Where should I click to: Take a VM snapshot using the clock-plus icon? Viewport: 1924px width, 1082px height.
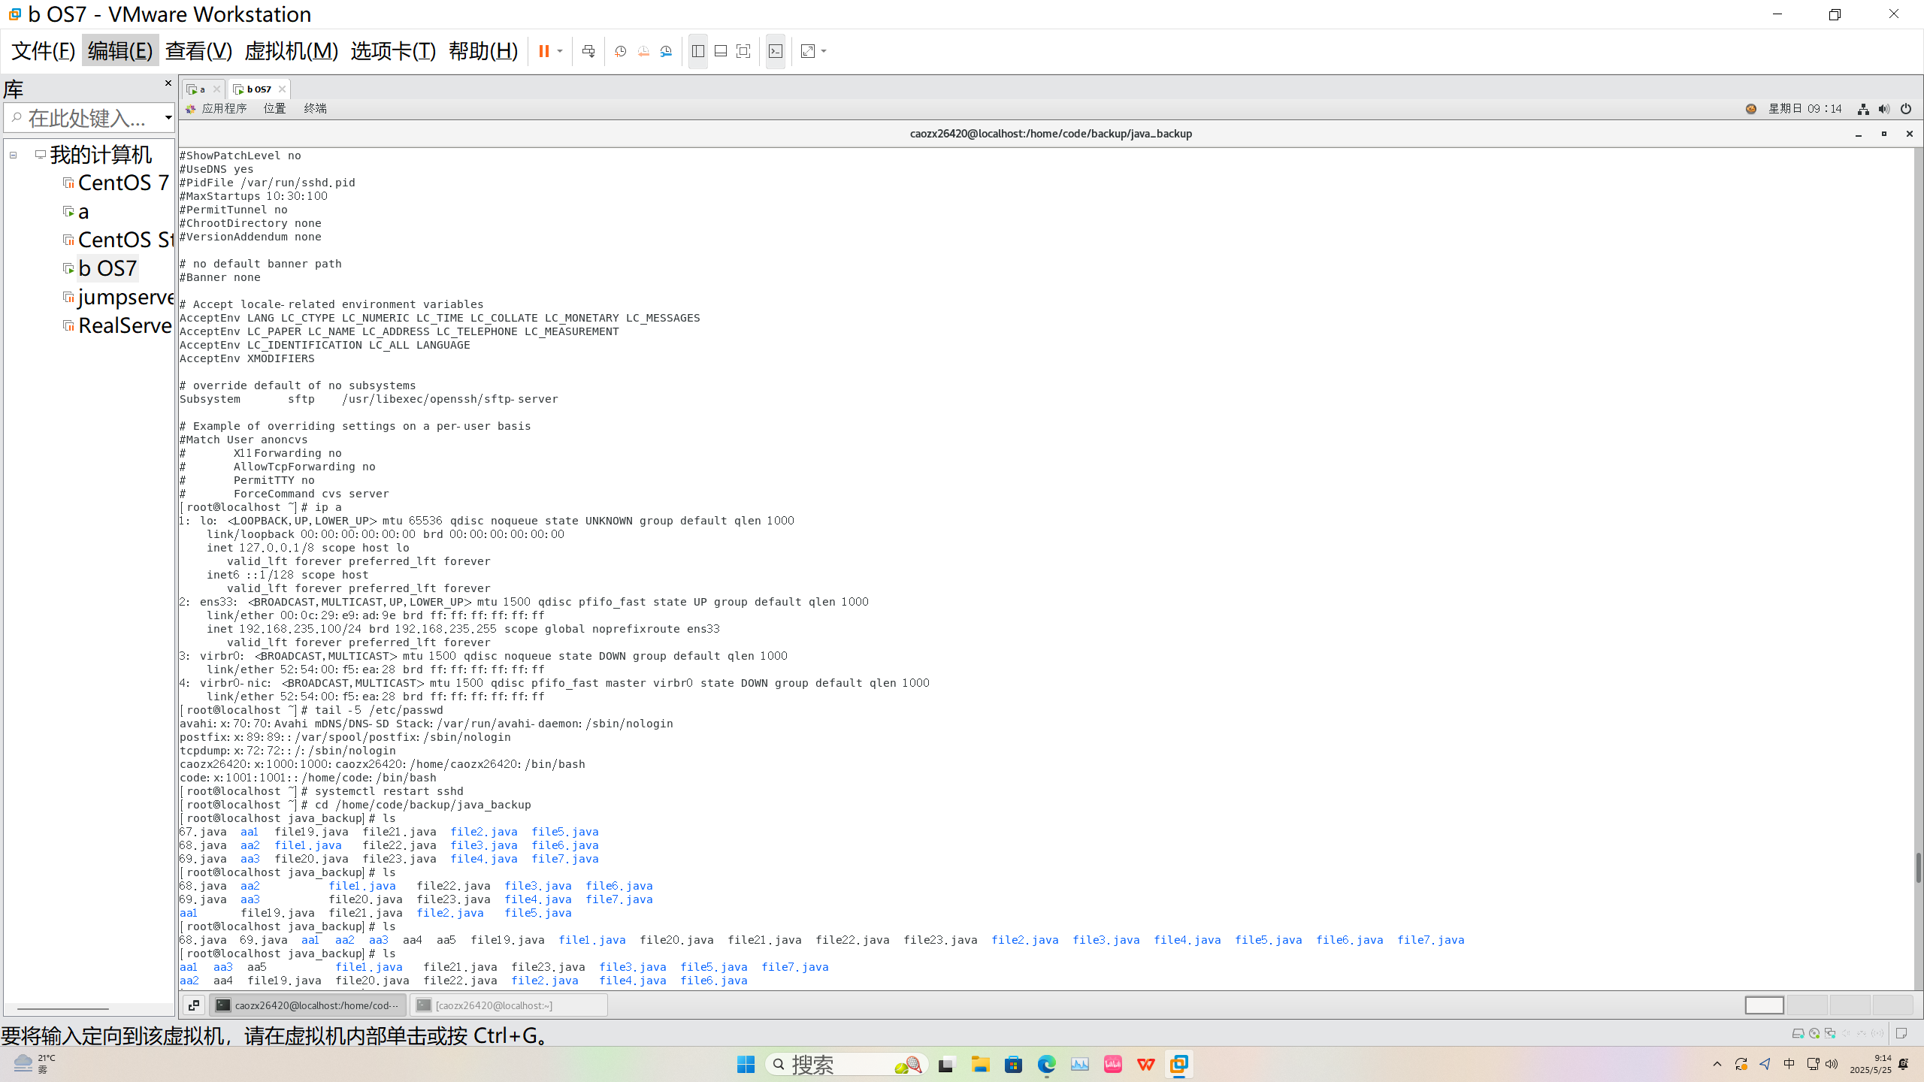[x=621, y=51]
